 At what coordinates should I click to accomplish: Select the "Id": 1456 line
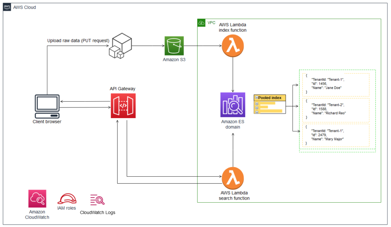[319, 84]
